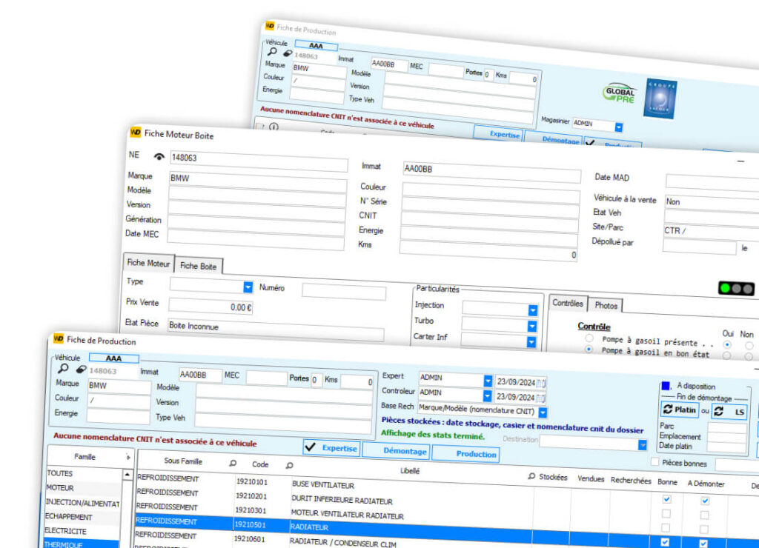Viewport: 759px width, 548px height.
Task: Click the vehicle search magnifier in front Fiche de Production
Action: click(63, 369)
